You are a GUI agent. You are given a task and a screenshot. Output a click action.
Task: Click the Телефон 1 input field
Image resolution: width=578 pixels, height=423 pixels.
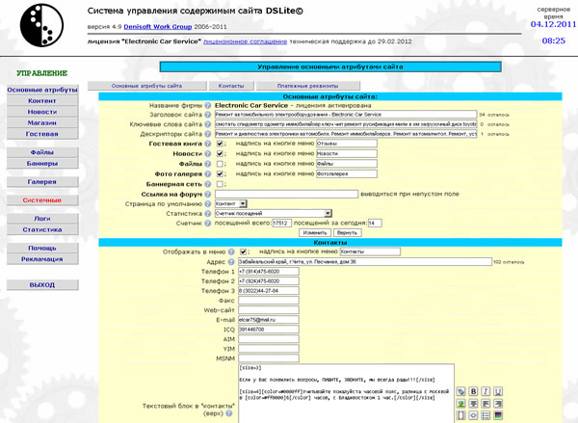[269, 272]
